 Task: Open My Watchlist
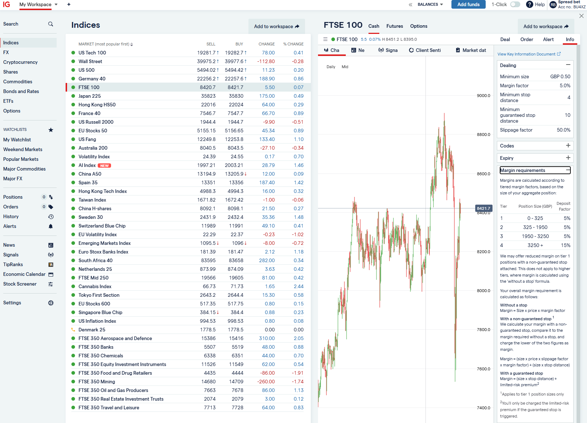click(17, 140)
